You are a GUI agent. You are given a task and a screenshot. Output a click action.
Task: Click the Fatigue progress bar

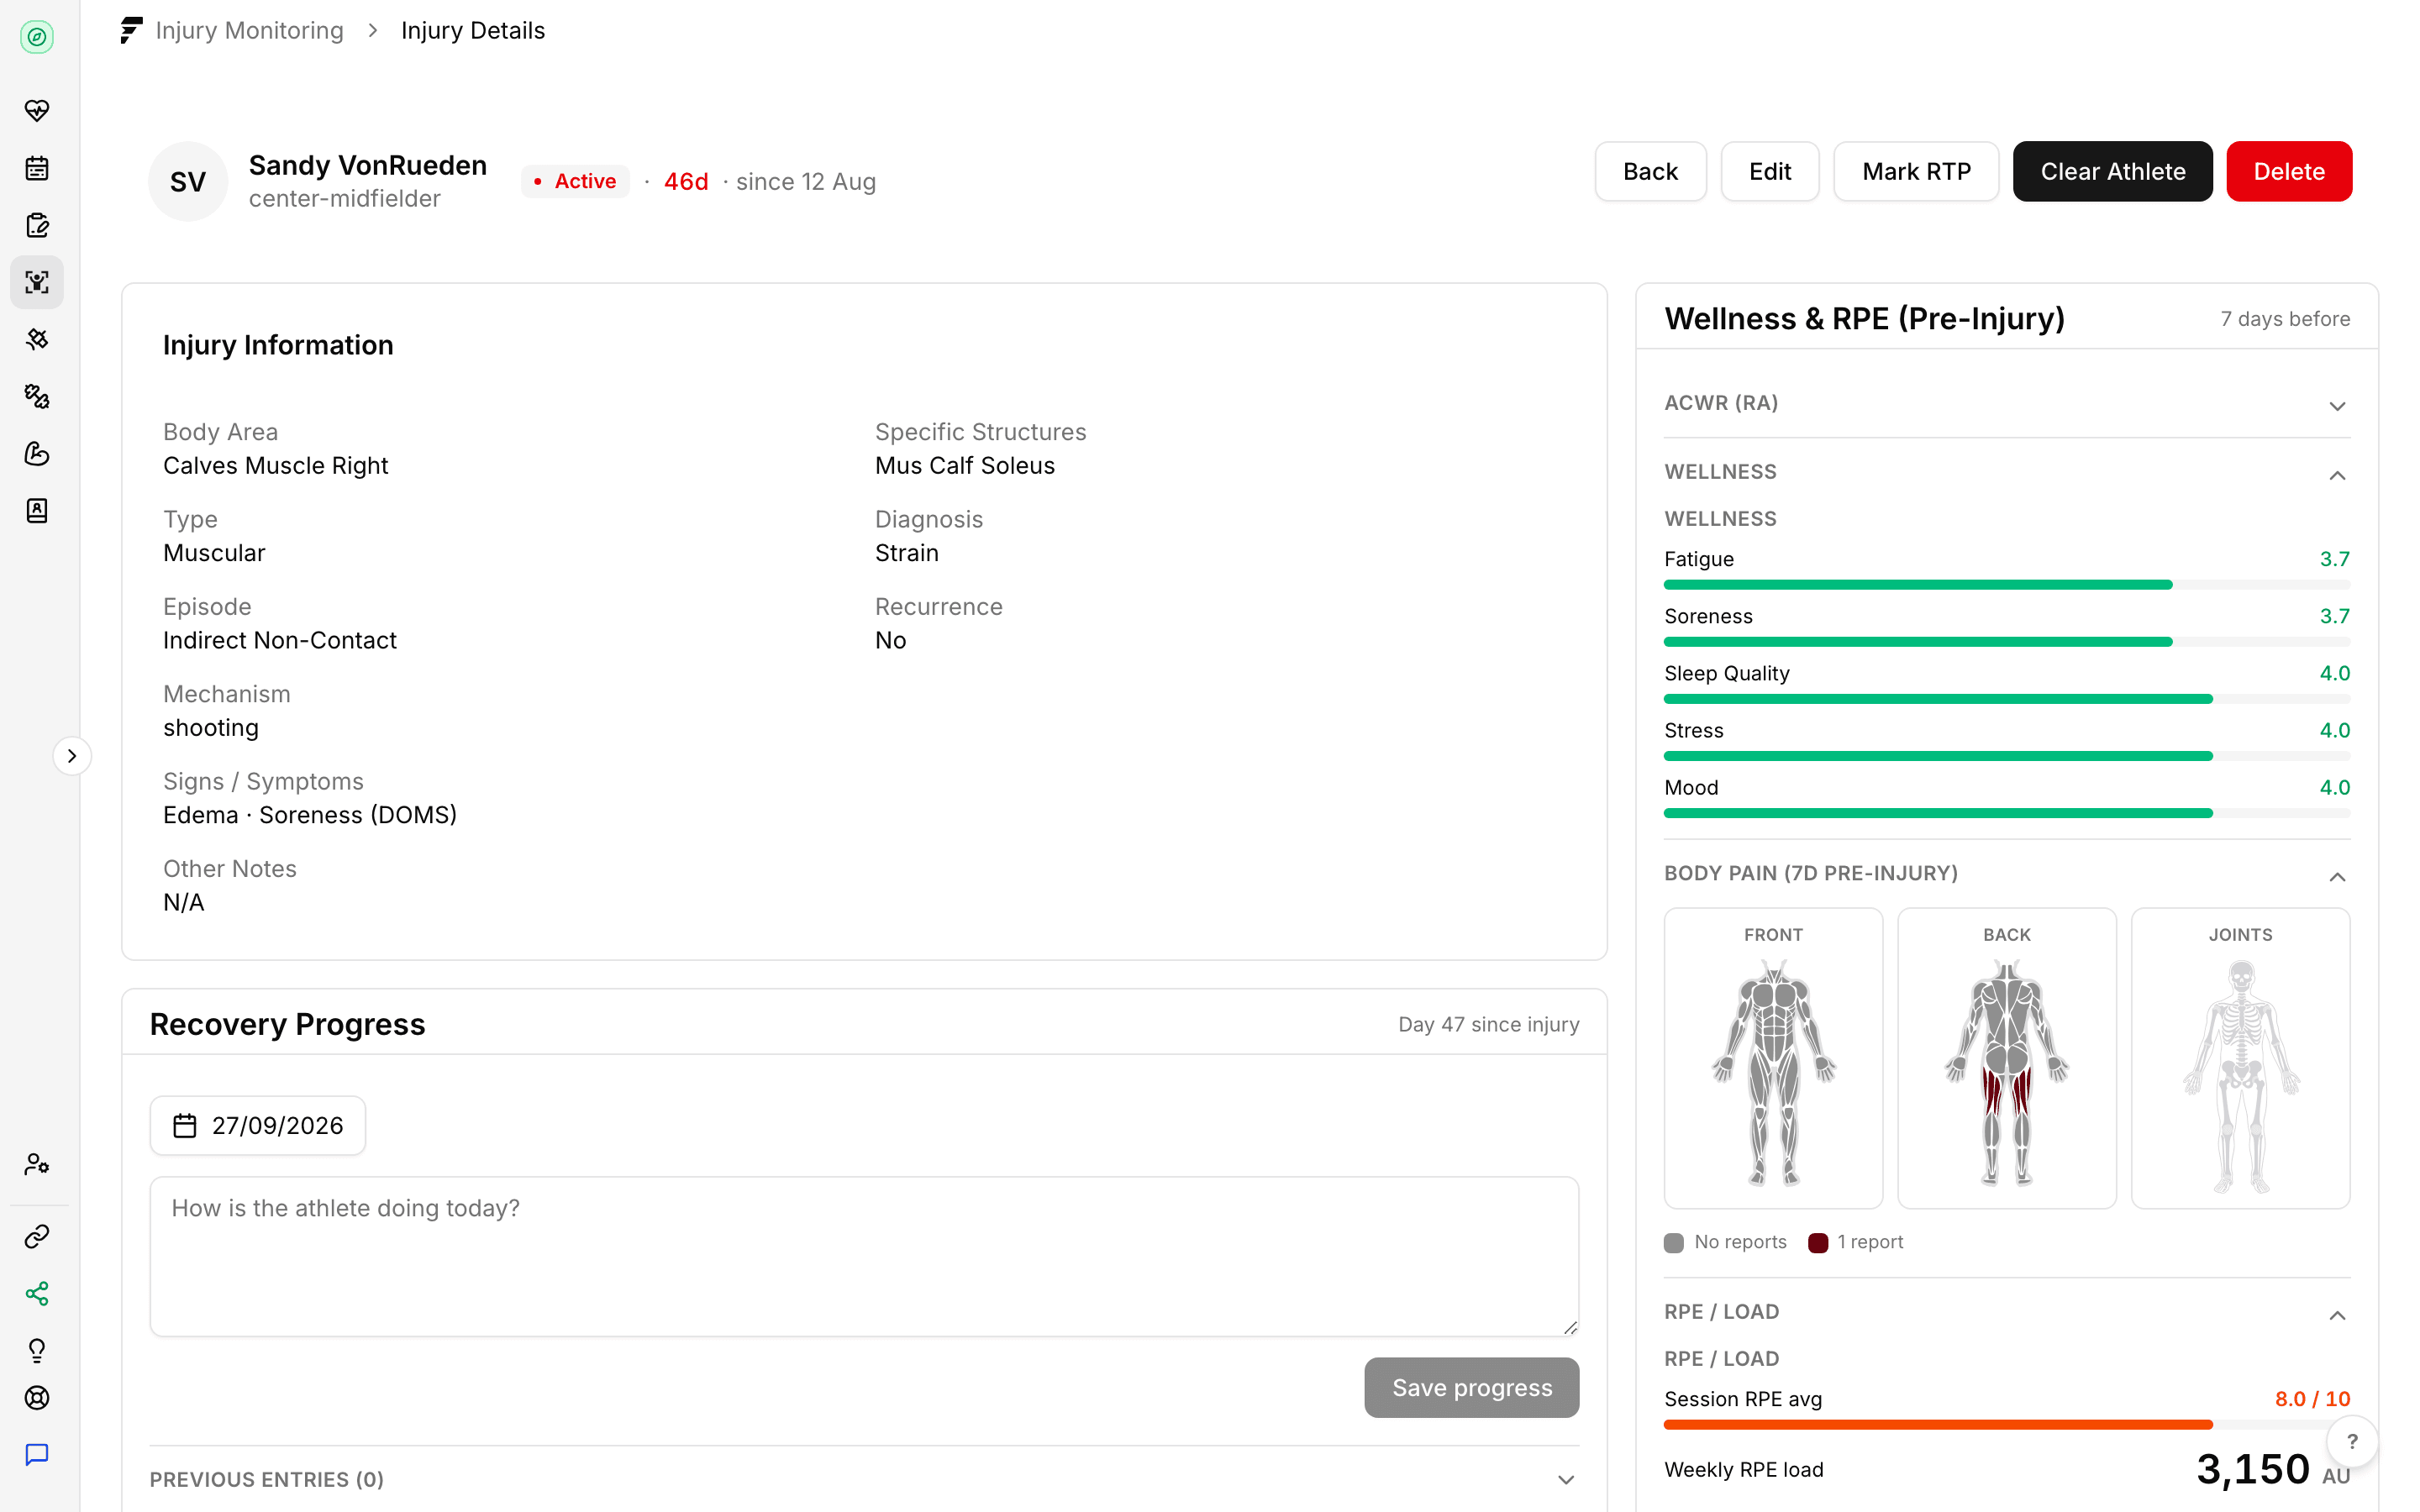[x=2006, y=585]
